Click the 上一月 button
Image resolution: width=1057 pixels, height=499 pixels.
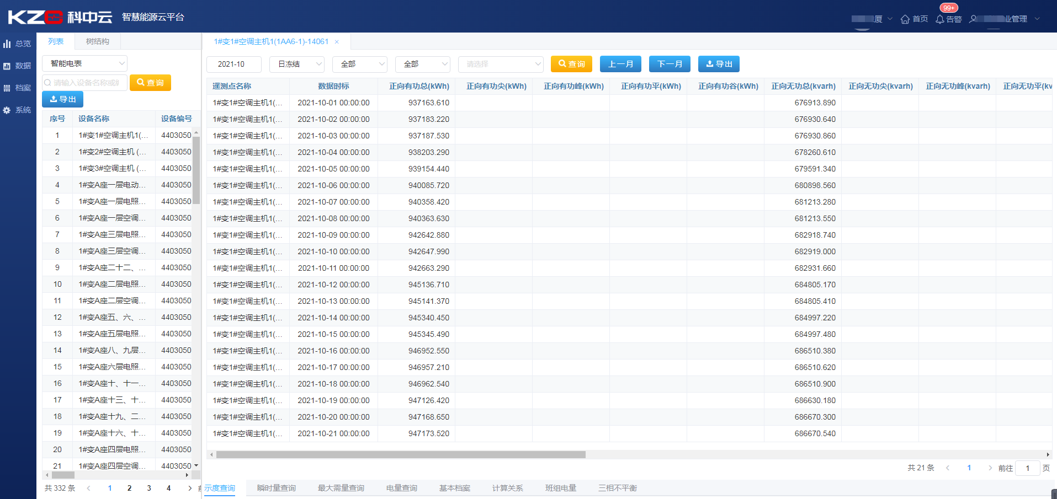coord(621,64)
